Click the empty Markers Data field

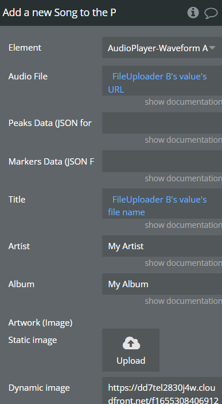click(x=162, y=161)
